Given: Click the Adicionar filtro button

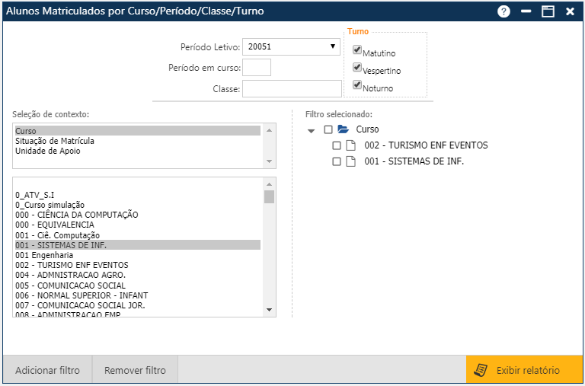Looking at the screenshot, I should [x=47, y=371].
